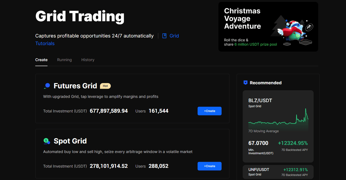Click the Recommended shield badge icon
Viewport: 346px width, 180px height.
tap(245, 83)
